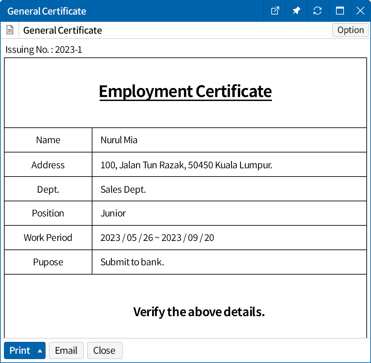Open the Option settings
The image size is (371, 363).
click(350, 30)
